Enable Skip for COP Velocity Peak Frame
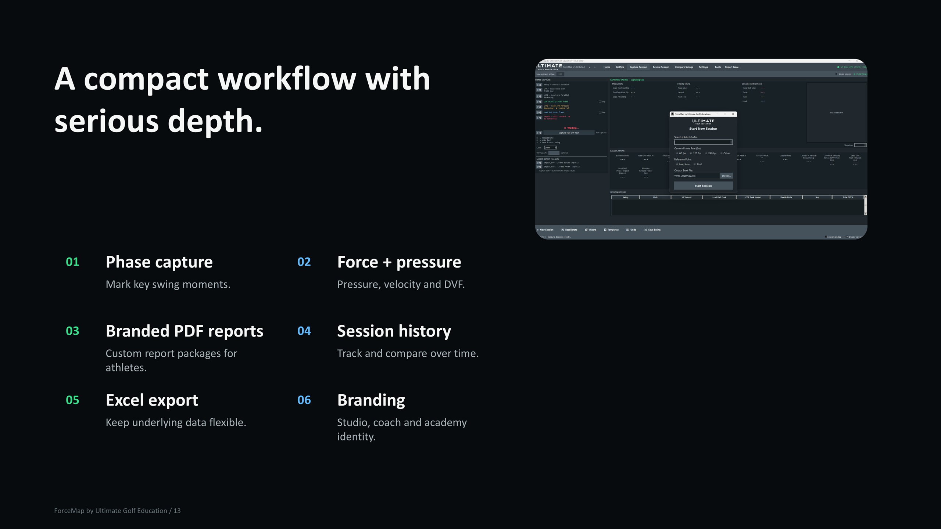 coord(600,102)
